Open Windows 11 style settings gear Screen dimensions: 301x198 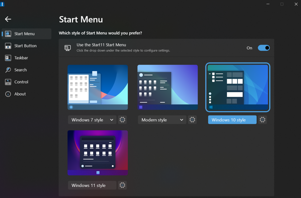[x=122, y=185]
